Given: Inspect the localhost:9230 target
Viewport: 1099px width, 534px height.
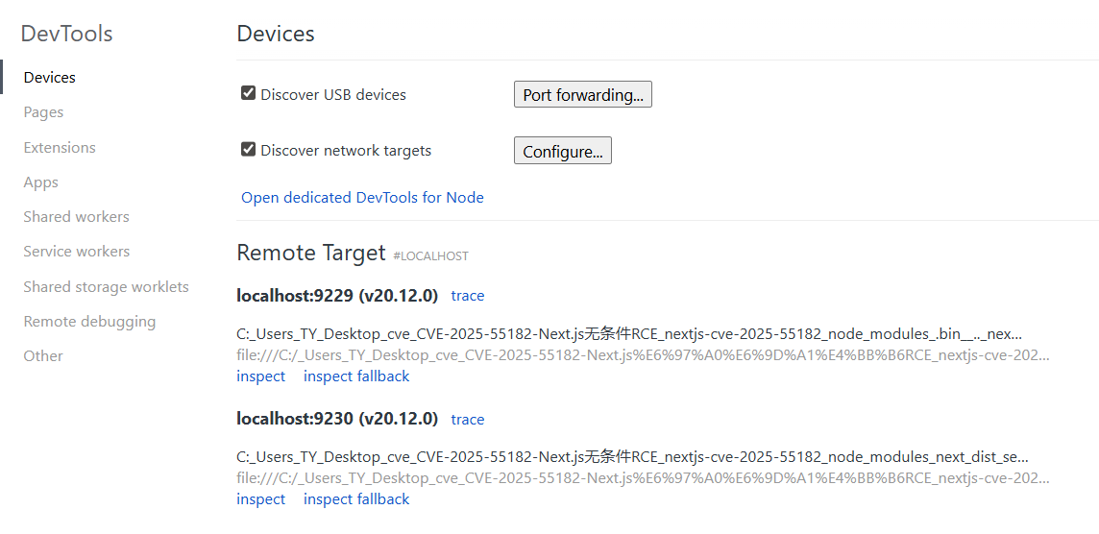Looking at the screenshot, I should coord(261,499).
